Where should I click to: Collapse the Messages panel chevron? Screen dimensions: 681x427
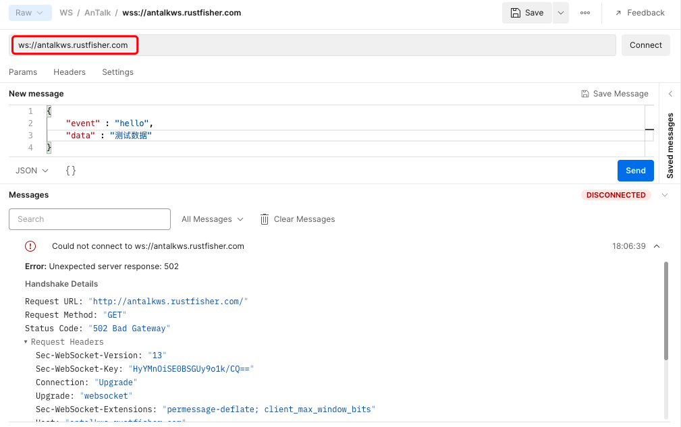tap(665, 195)
